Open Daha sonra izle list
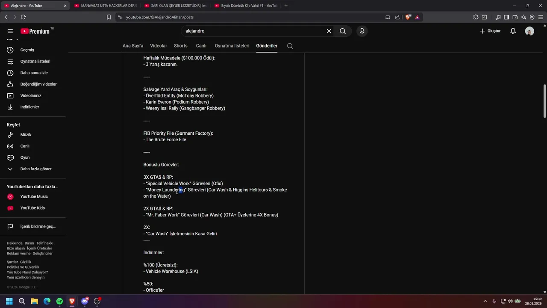 pos(33,73)
